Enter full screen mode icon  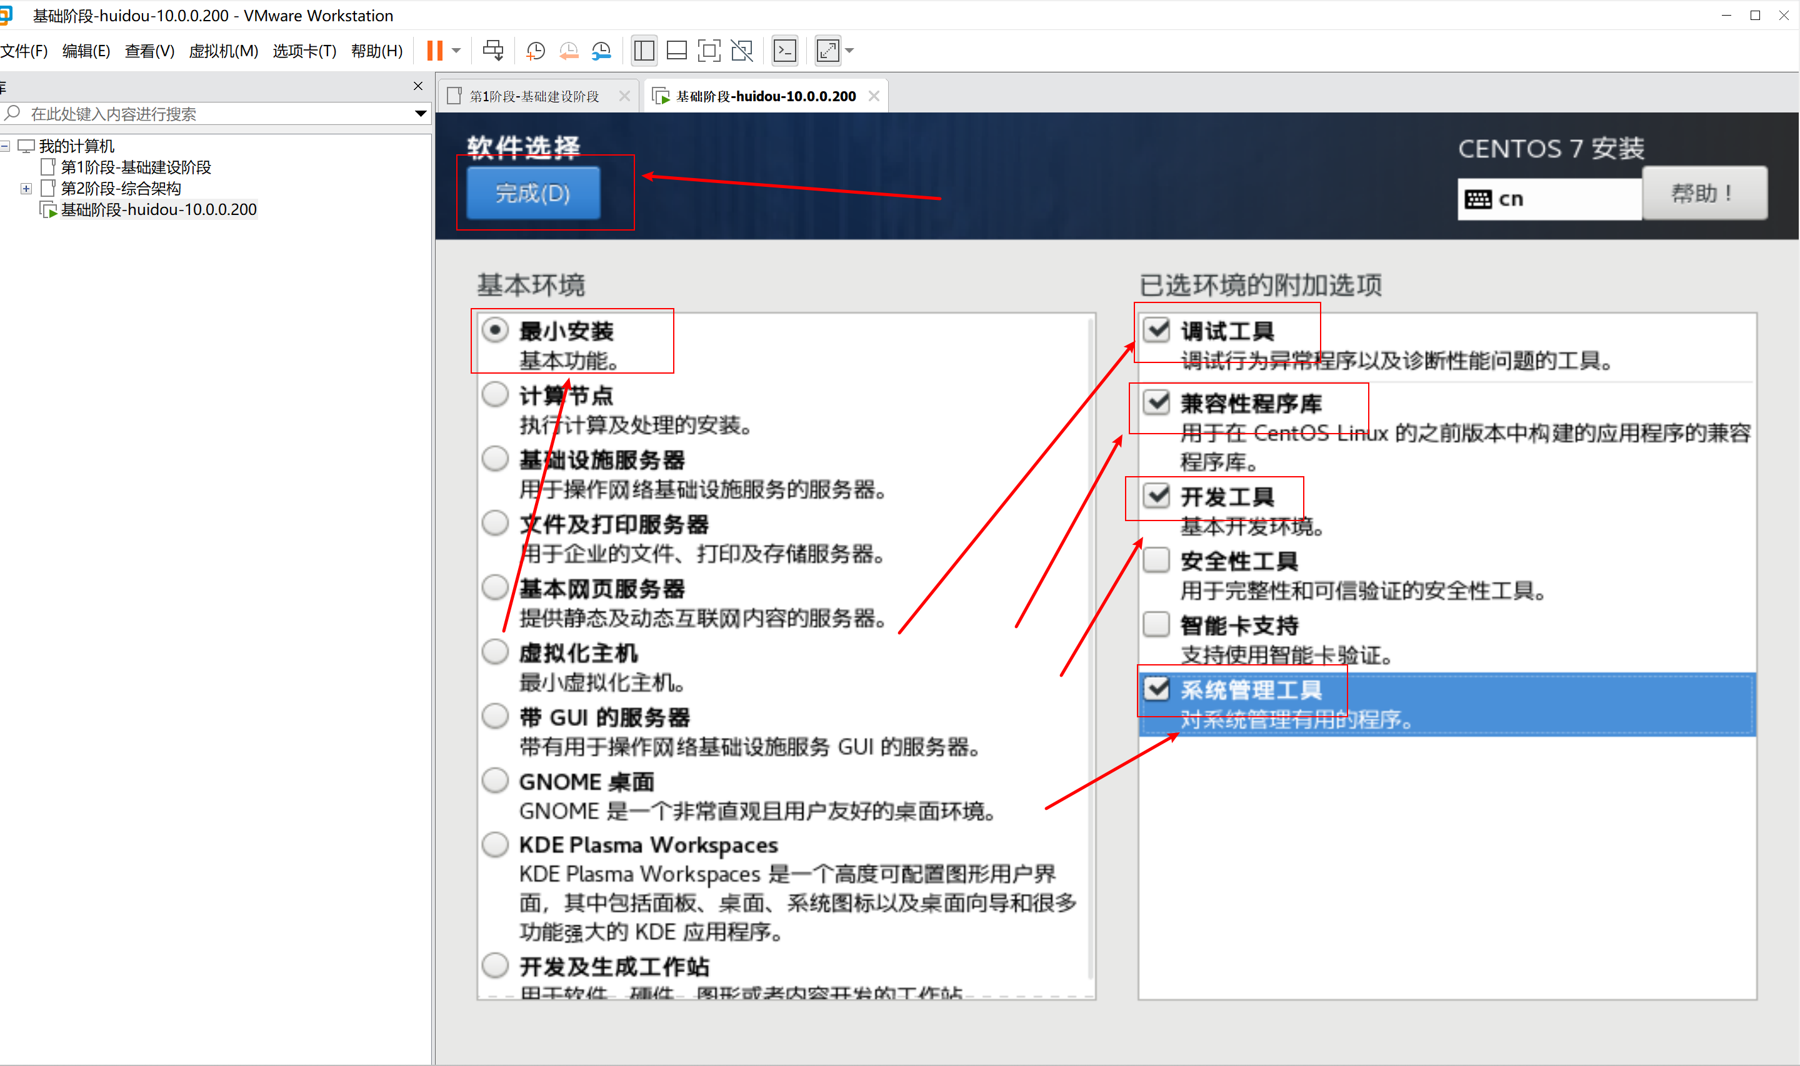tap(709, 50)
